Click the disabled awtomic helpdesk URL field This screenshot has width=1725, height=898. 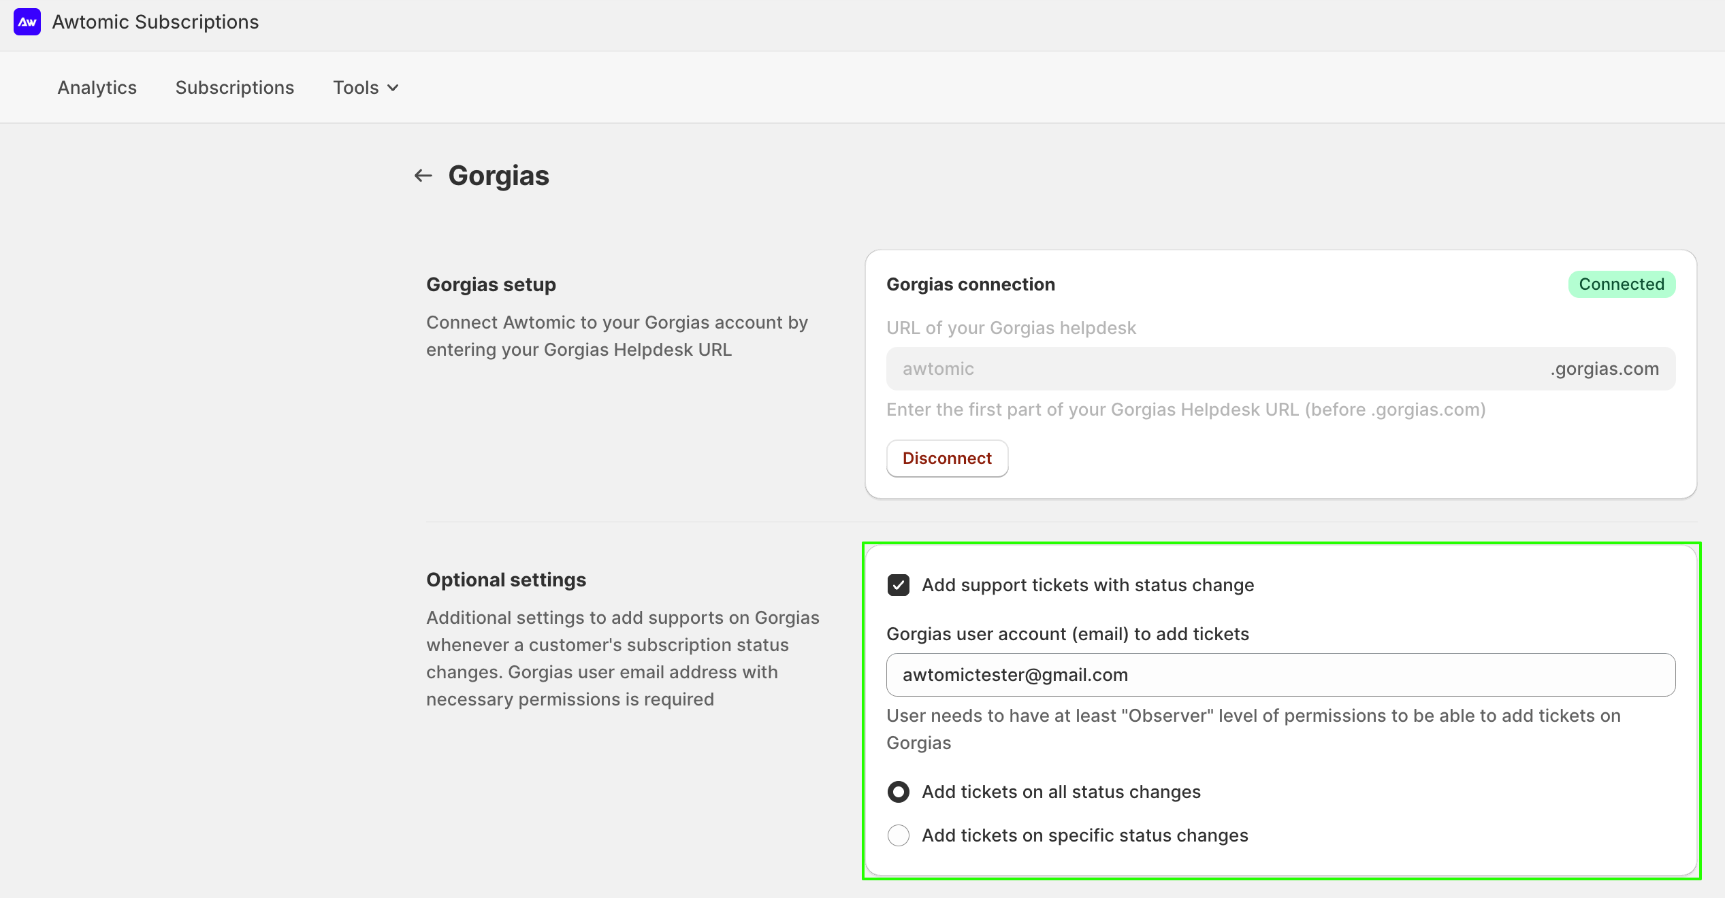(x=1280, y=369)
